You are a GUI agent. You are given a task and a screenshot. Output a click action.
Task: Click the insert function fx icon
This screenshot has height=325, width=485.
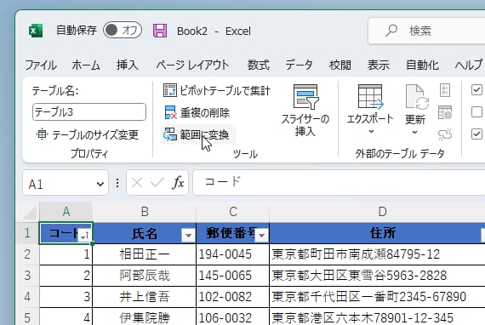[178, 183]
